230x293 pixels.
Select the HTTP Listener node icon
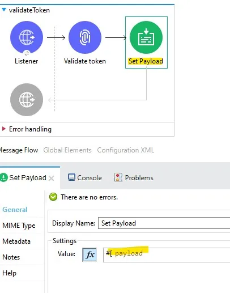pos(27,37)
